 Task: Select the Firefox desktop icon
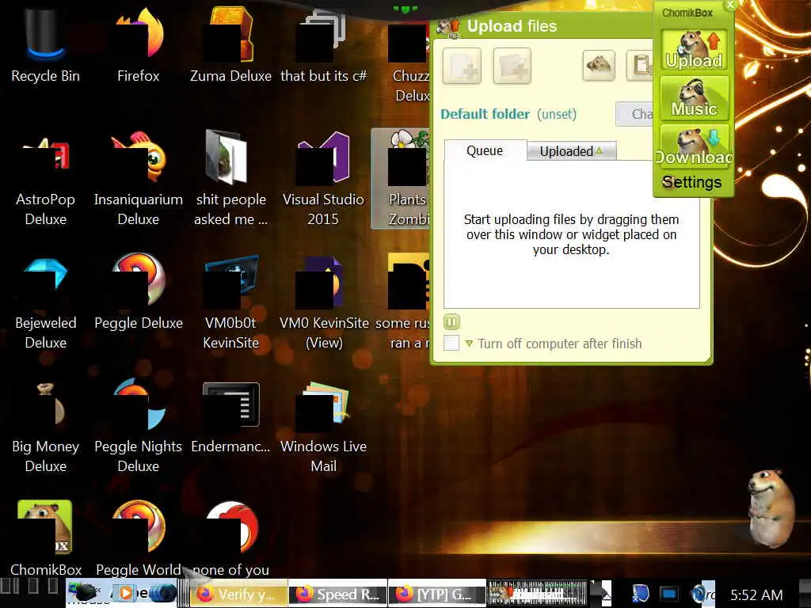point(138,45)
